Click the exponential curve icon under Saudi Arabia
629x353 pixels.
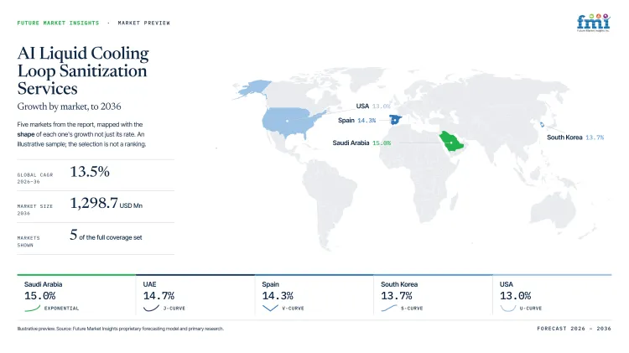click(x=33, y=308)
